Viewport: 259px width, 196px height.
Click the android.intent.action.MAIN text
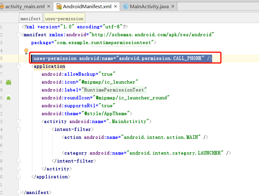coord(161,137)
